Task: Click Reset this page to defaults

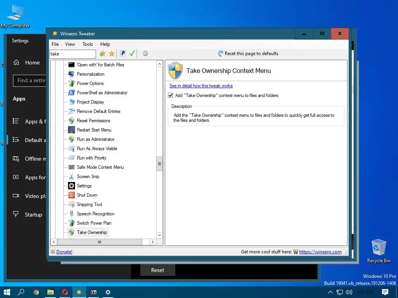Action: (248, 54)
